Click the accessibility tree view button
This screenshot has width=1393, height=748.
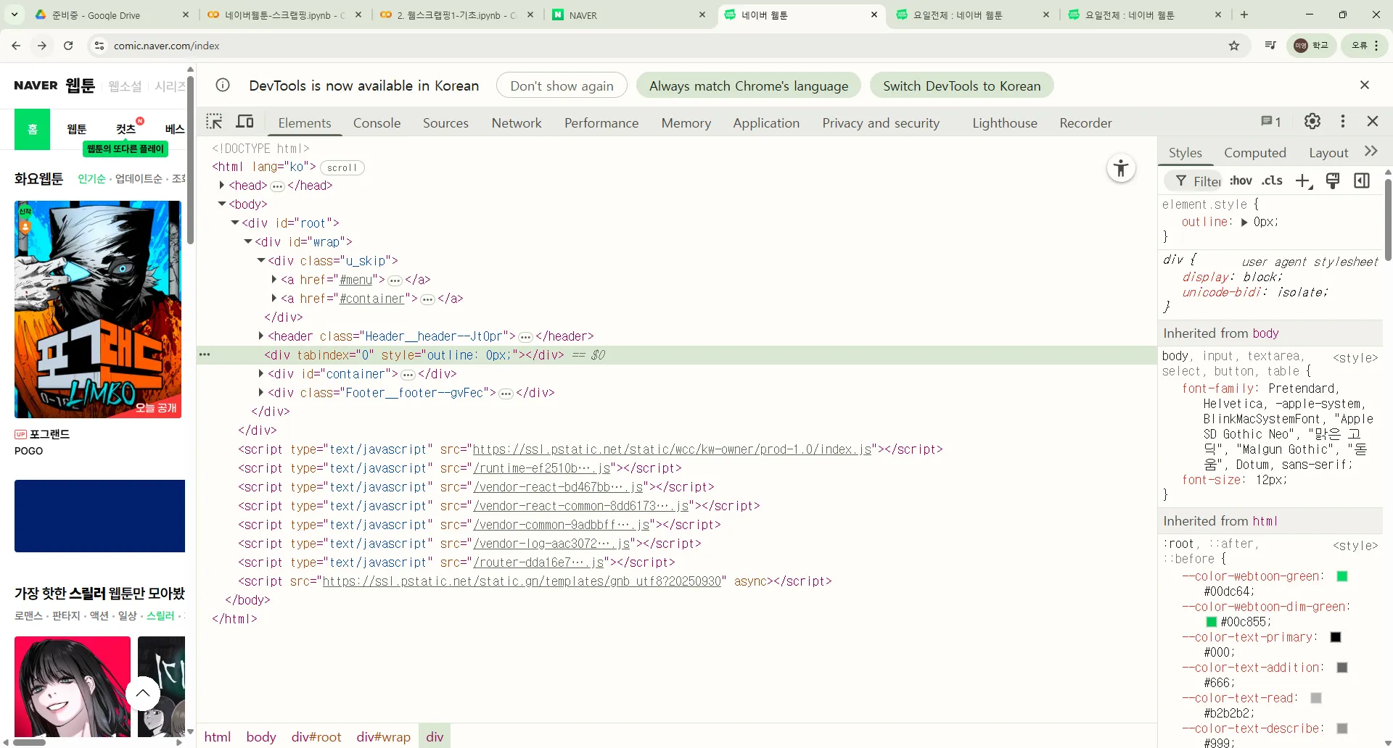[1120, 168]
